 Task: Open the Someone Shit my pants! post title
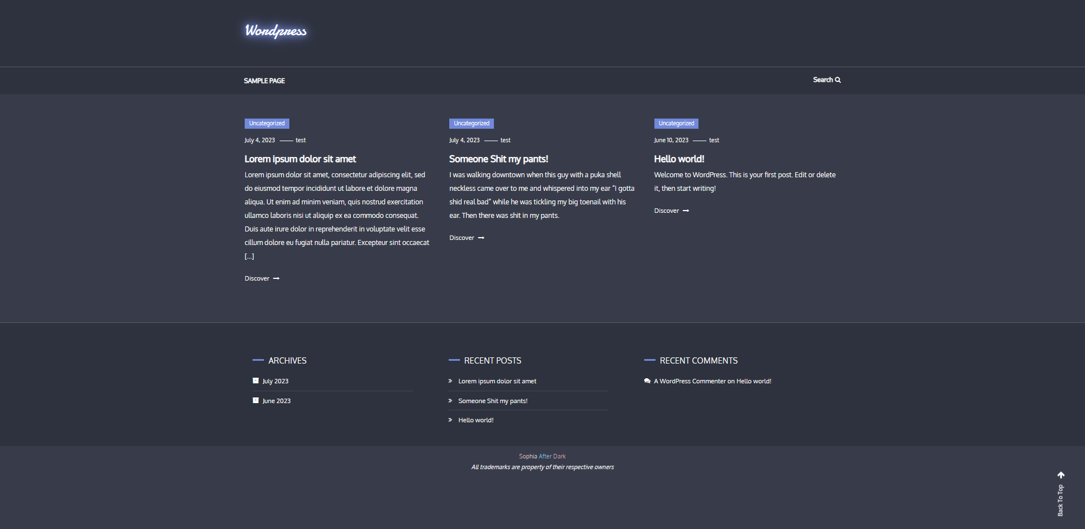click(x=498, y=159)
